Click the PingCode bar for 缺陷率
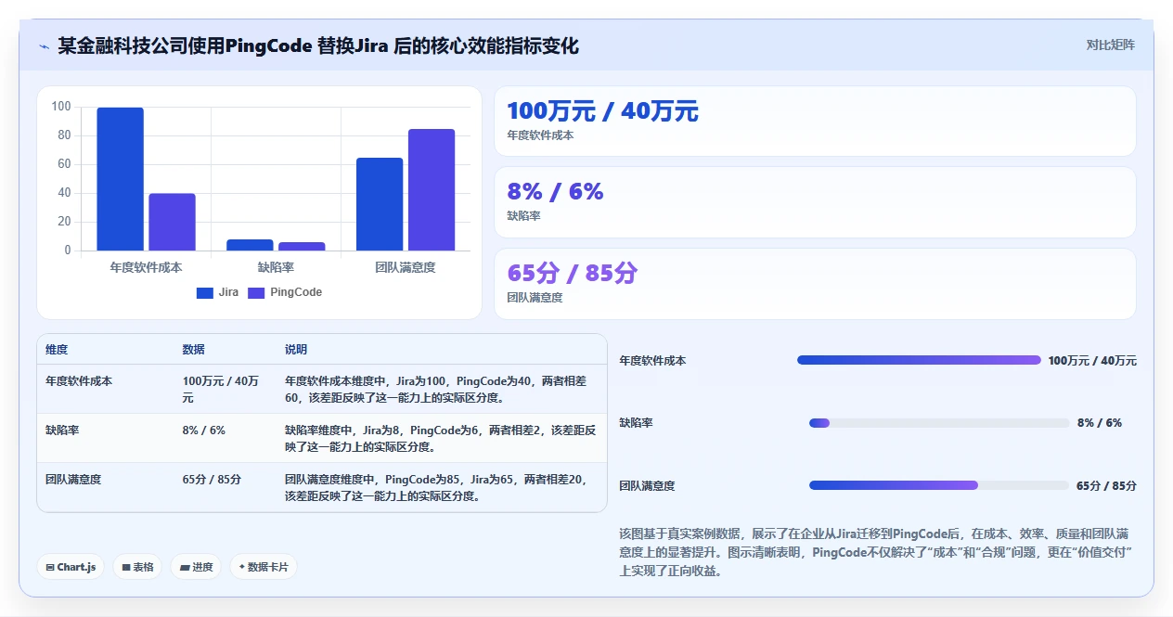 (x=302, y=247)
